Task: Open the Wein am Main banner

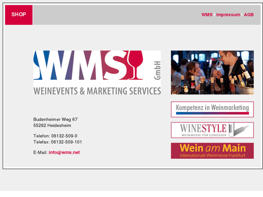Action: 212,151
